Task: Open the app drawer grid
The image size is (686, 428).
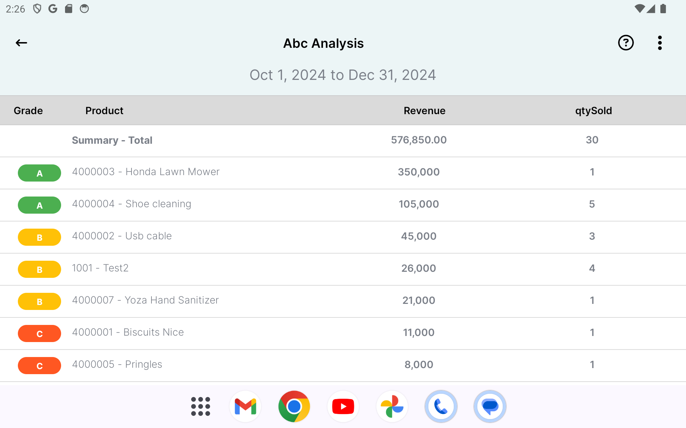Action: (200, 406)
